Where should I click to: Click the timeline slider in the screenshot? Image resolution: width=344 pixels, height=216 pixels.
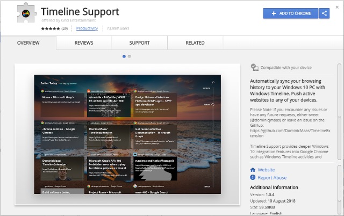coord(213,134)
